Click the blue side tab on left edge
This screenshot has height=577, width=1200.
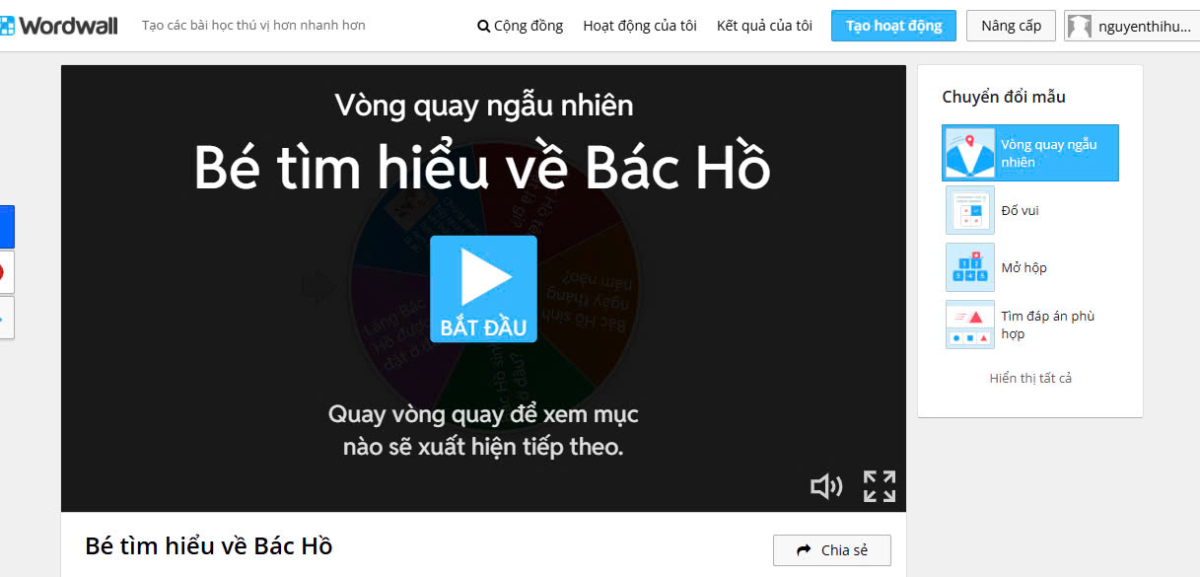pos(7,227)
